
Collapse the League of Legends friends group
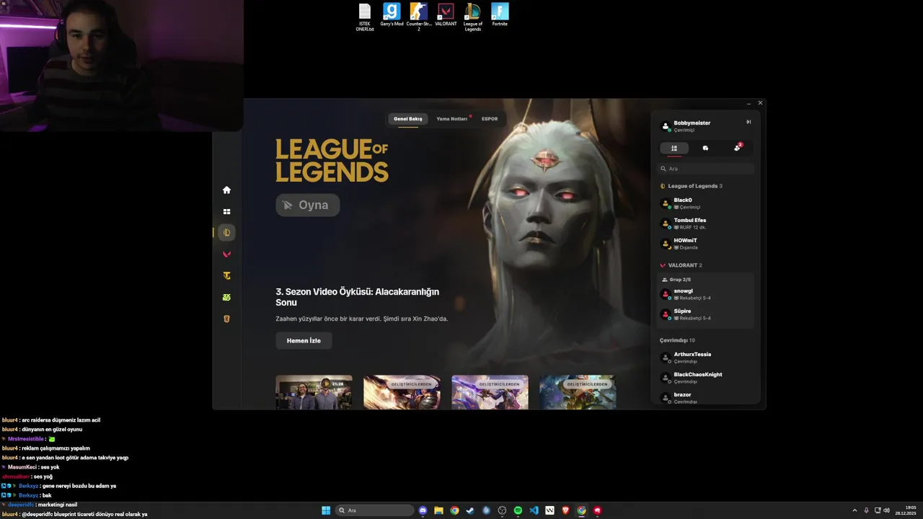pyautogui.click(x=692, y=186)
